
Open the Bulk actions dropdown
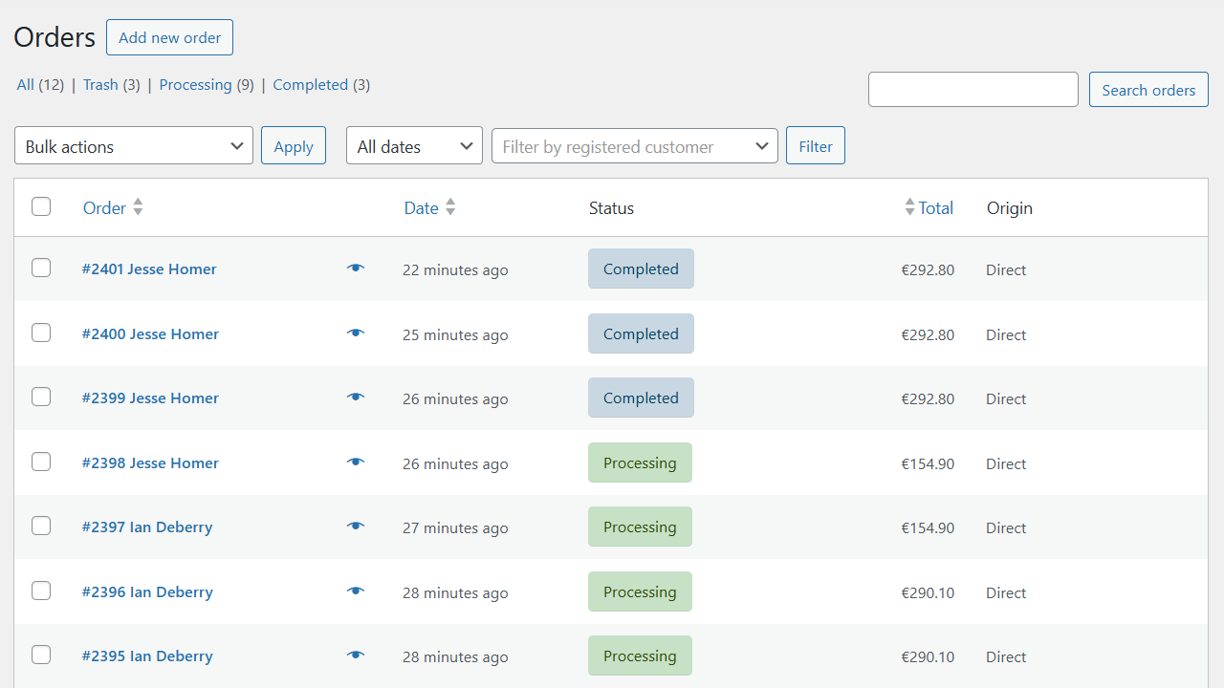tap(134, 145)
